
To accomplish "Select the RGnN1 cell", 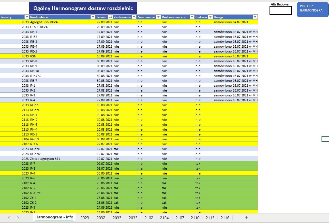I will point(62,149).
